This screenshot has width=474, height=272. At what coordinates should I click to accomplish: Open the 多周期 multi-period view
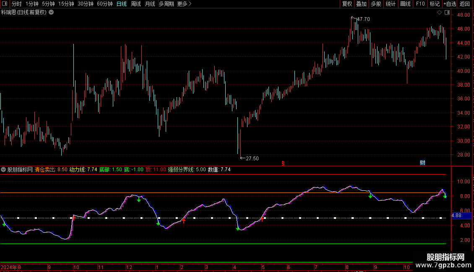166,4
